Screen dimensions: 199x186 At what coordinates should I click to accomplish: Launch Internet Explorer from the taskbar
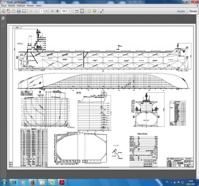[14, 183]
